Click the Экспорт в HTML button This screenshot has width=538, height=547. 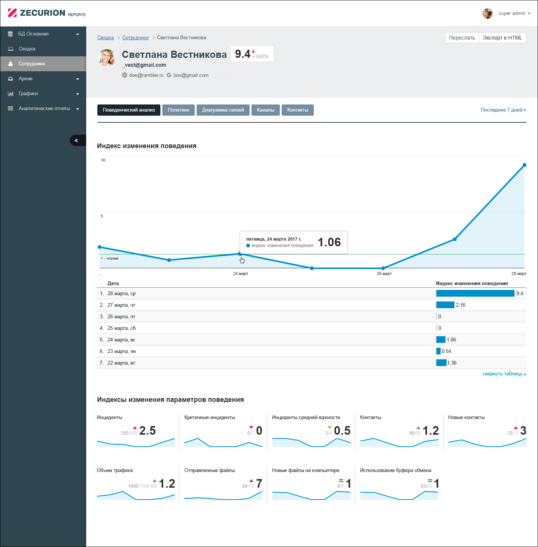point(503,38)
